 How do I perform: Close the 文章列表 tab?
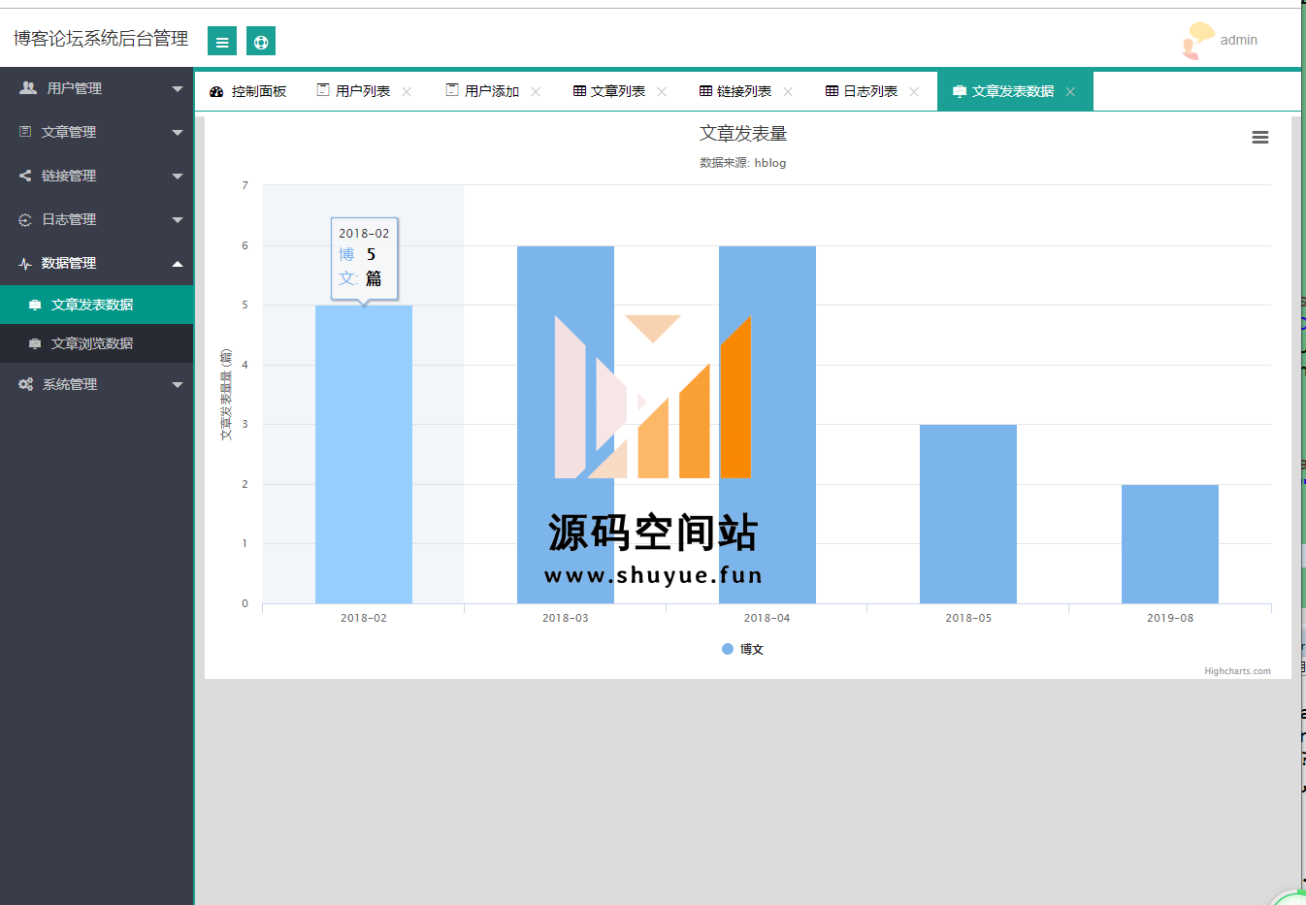pyautogui.click(x=662, y=91)
